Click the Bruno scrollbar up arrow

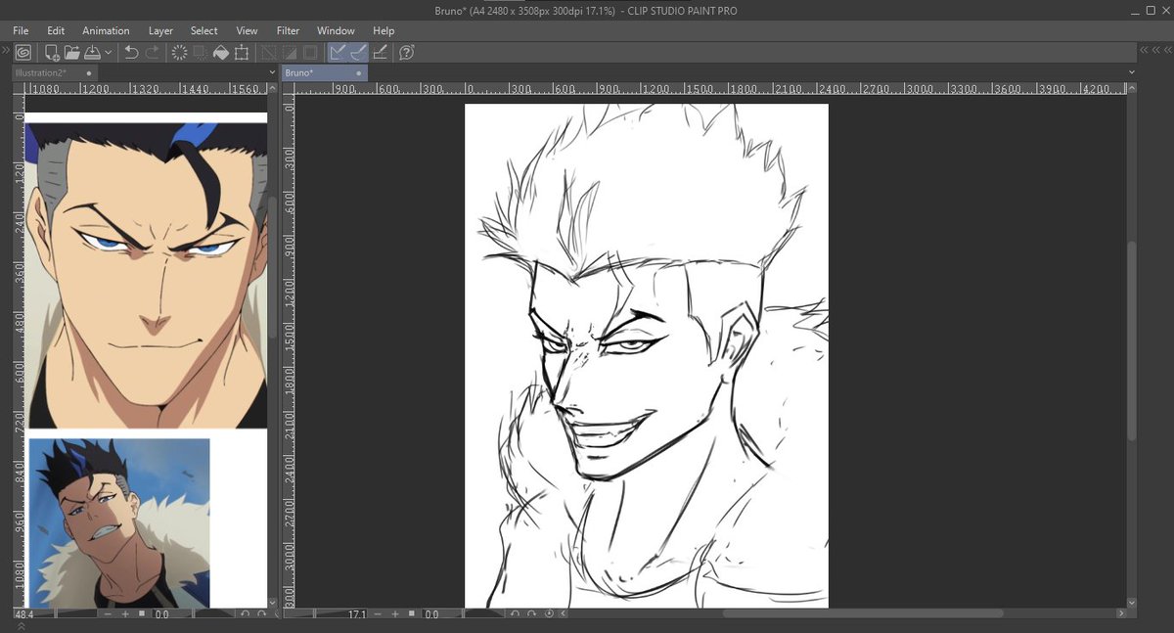(1132, 88)
